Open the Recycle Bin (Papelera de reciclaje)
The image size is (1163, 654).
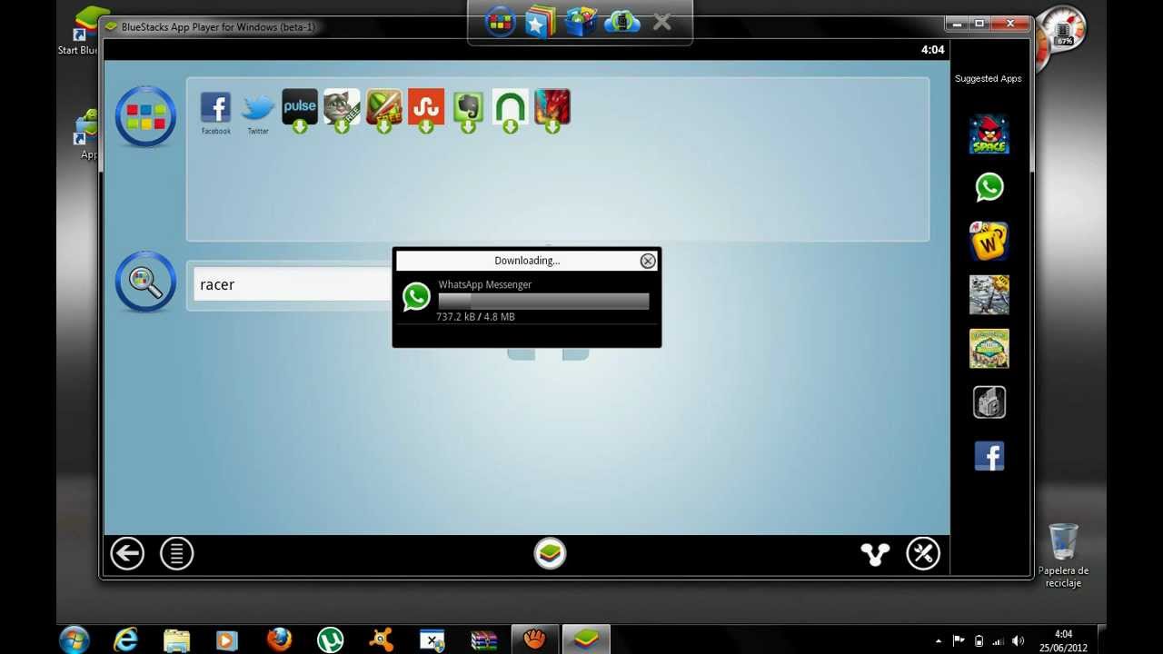1063,554
